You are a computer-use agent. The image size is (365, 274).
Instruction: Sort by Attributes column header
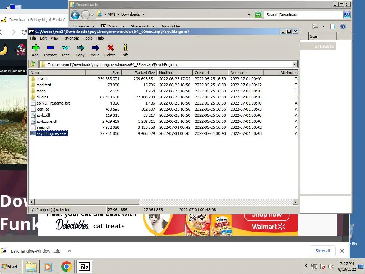tap(281, 73)
